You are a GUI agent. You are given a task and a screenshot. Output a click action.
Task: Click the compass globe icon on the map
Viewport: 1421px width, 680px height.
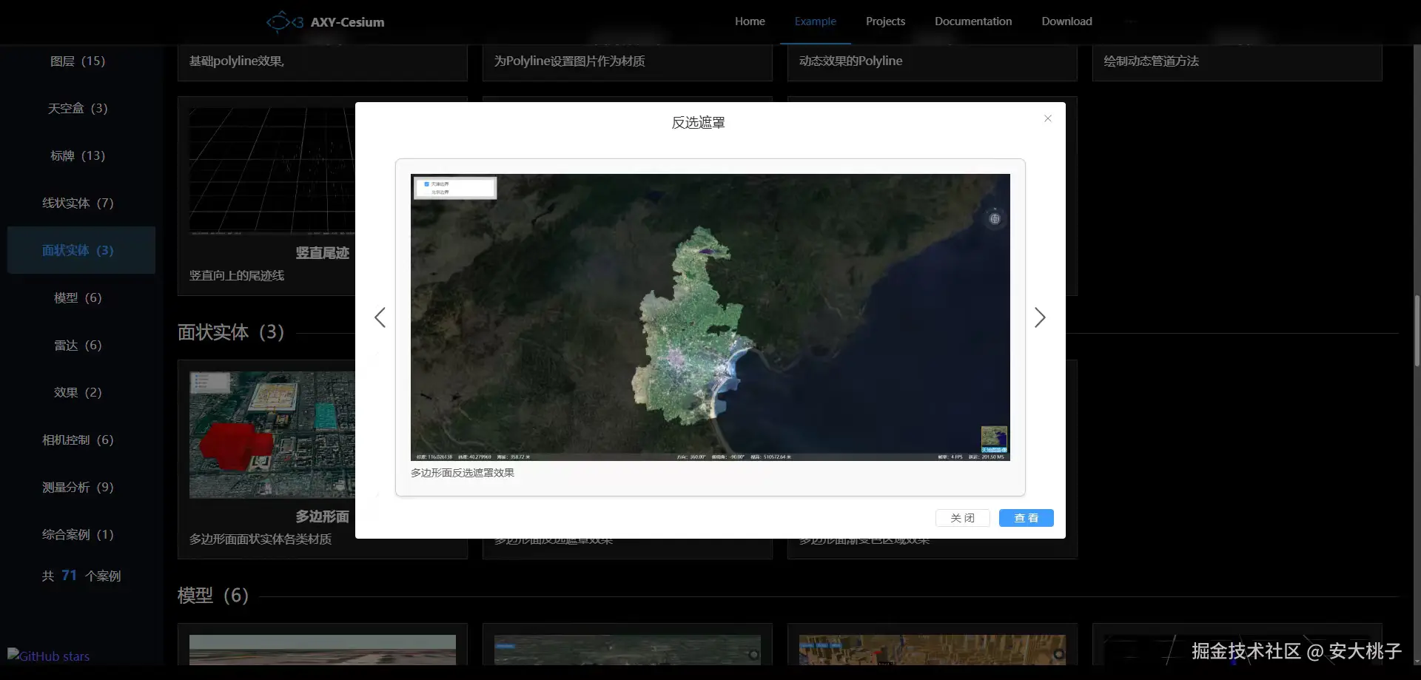[x=995, y=219]
